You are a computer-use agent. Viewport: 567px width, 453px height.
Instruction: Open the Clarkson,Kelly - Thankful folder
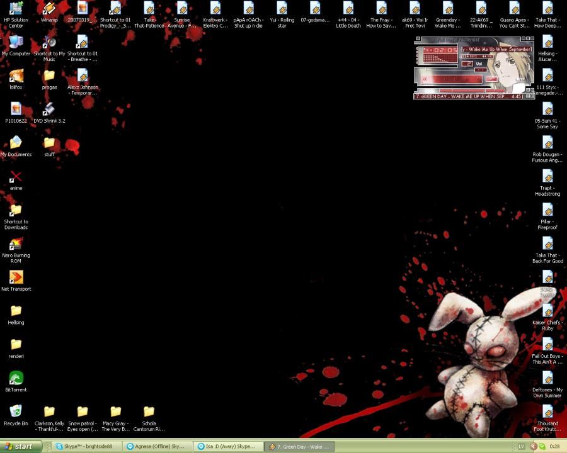(x=49, y=418)
